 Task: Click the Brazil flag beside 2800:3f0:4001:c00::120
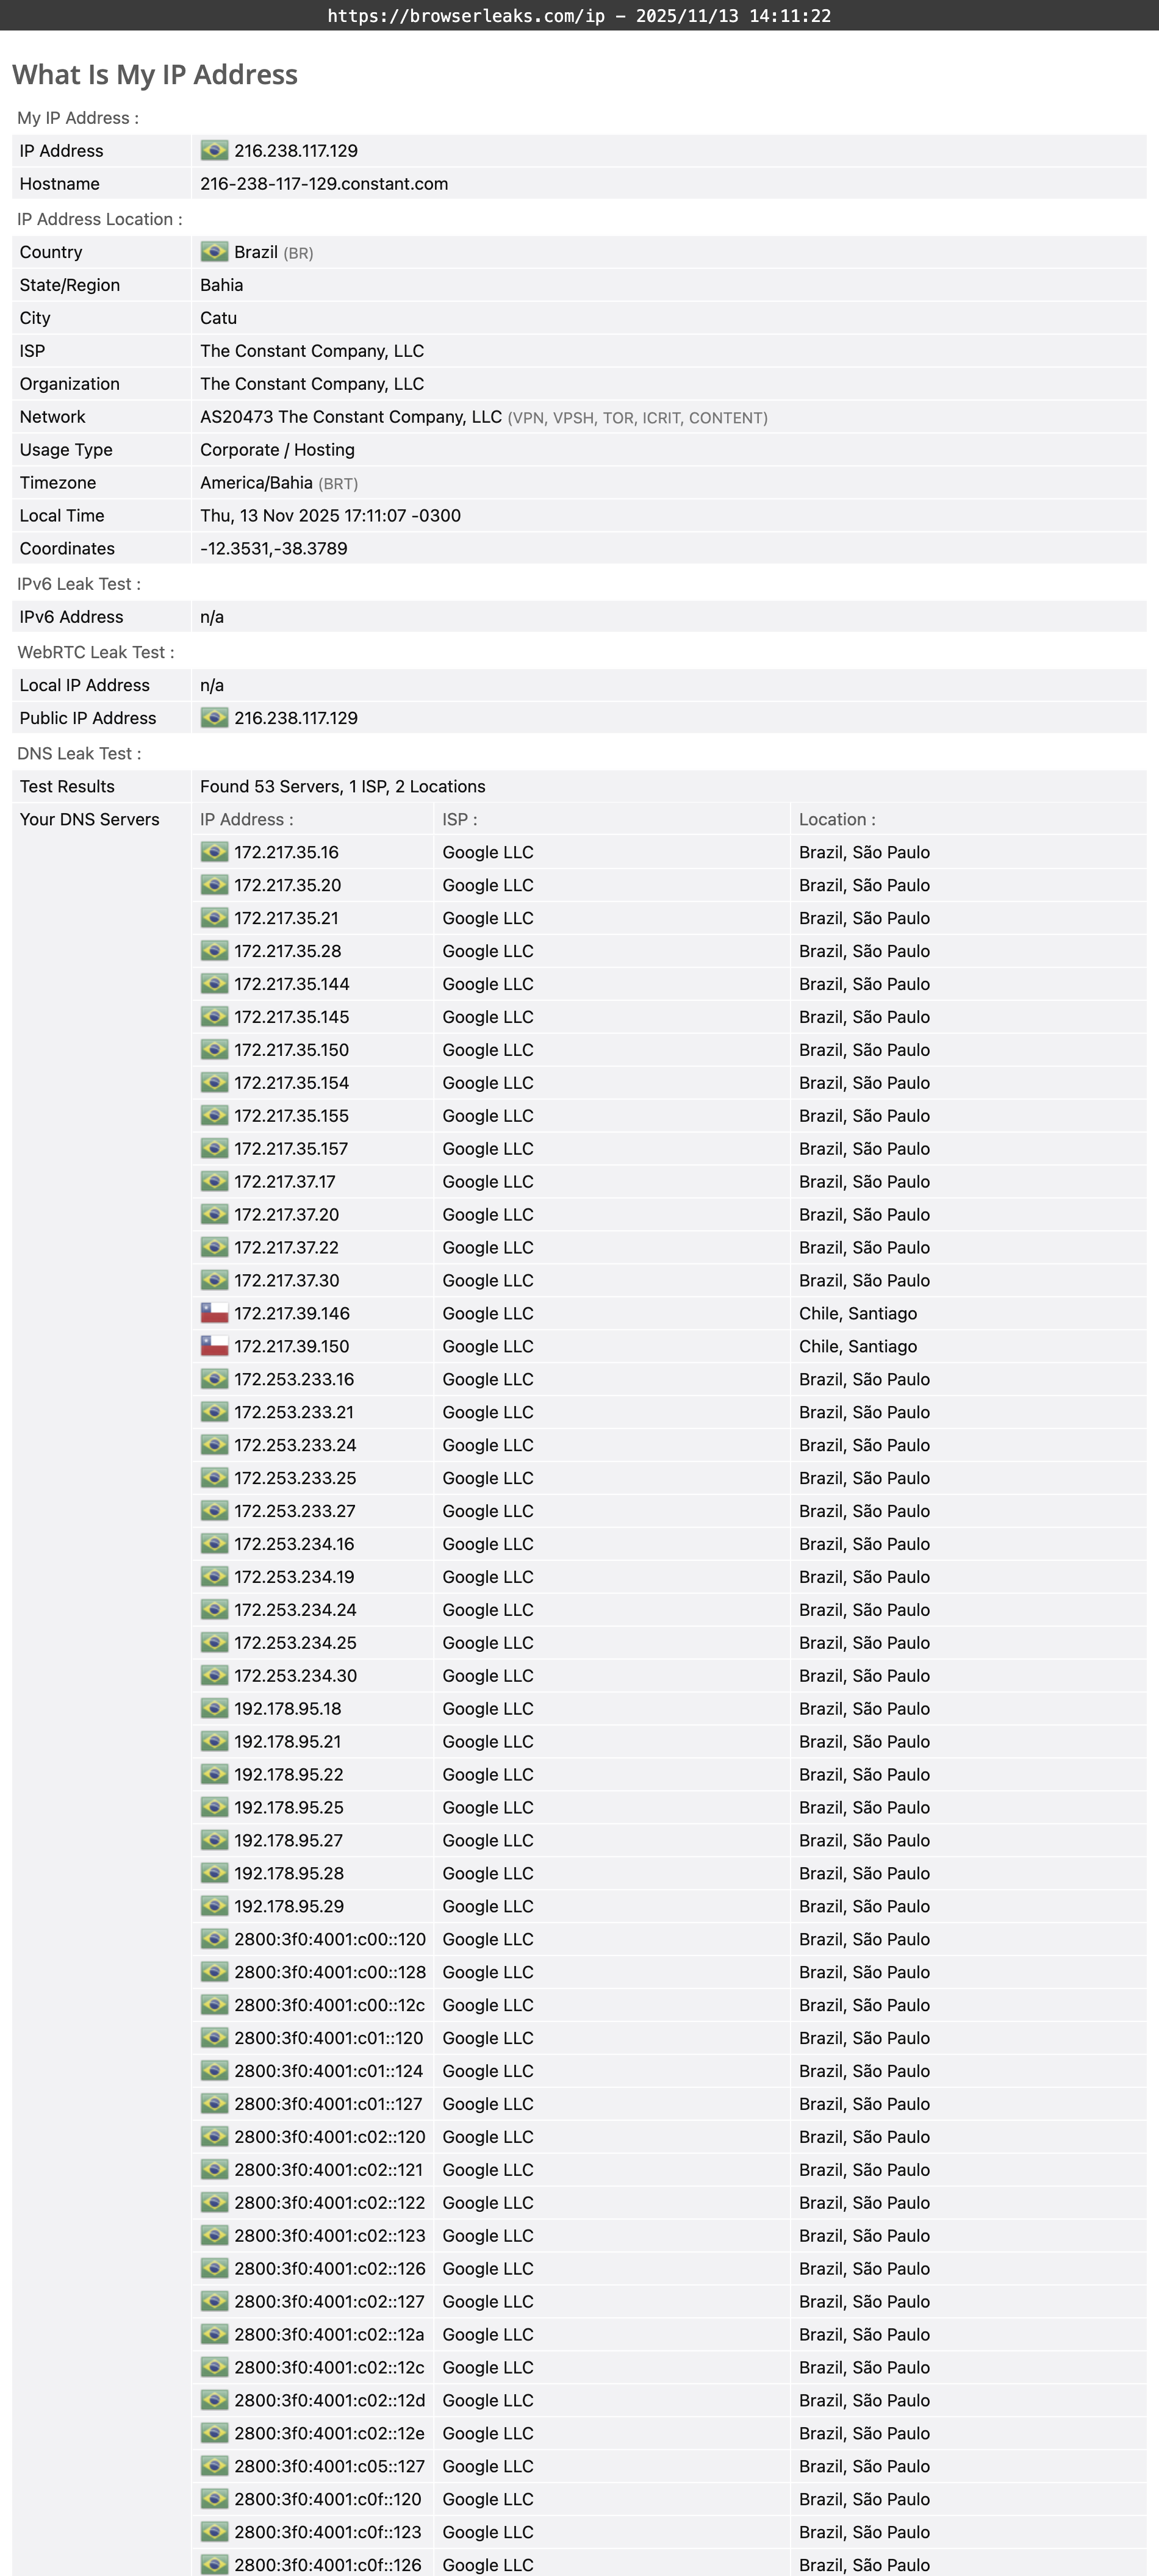213,1939
